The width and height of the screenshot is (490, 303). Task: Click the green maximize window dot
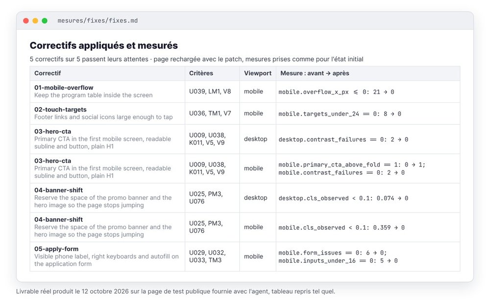point(45,21)
